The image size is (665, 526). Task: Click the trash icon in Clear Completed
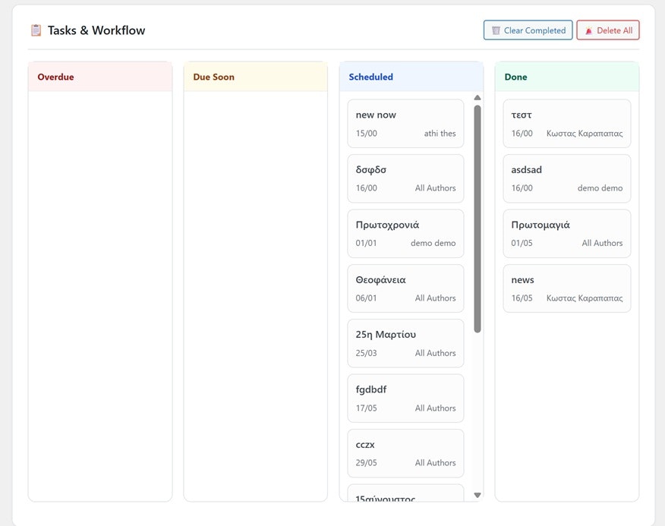coord(496,30)
